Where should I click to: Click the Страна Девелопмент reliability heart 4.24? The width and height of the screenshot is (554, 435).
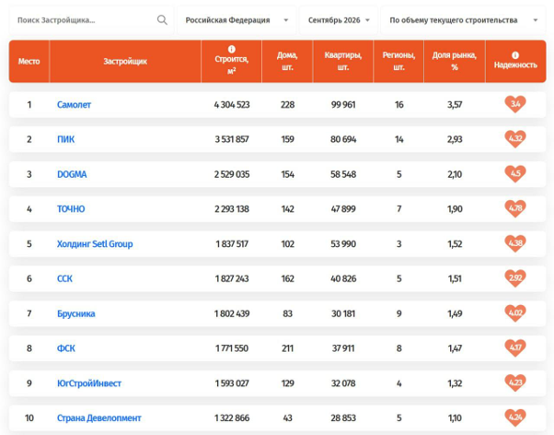[515, 418]
